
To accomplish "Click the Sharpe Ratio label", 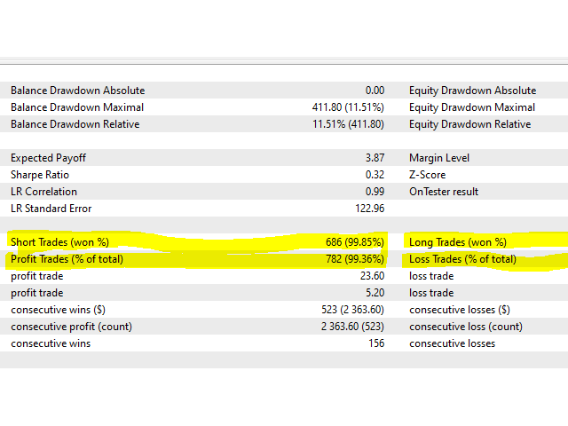I will tap(38, 175).
